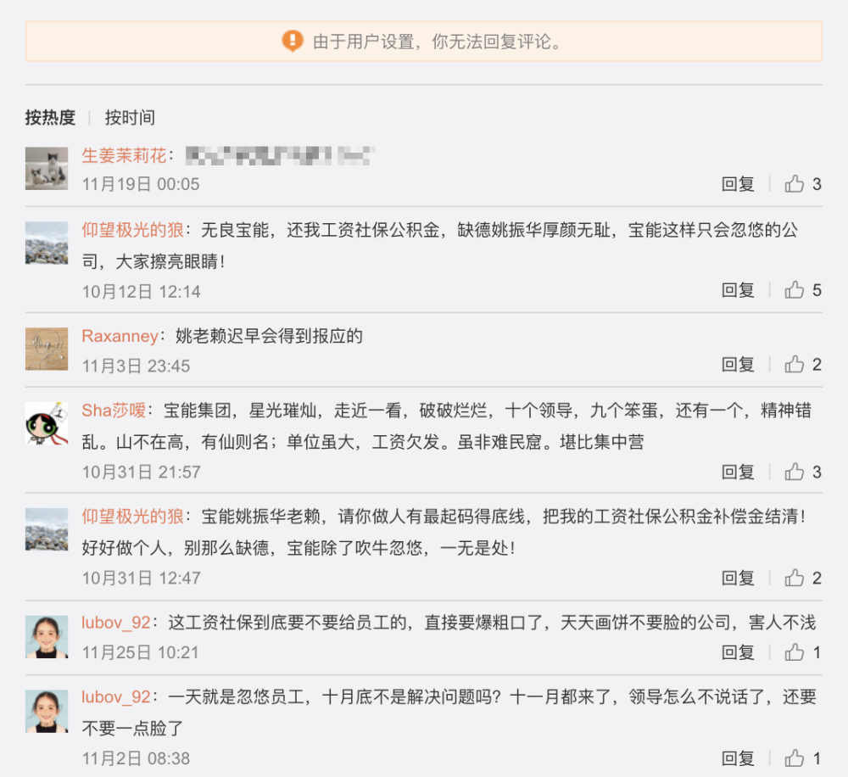The height and width of the screenshot is (777, 848).
Task: Like Raxanney's comment
Action: click(x=794, y=364)
